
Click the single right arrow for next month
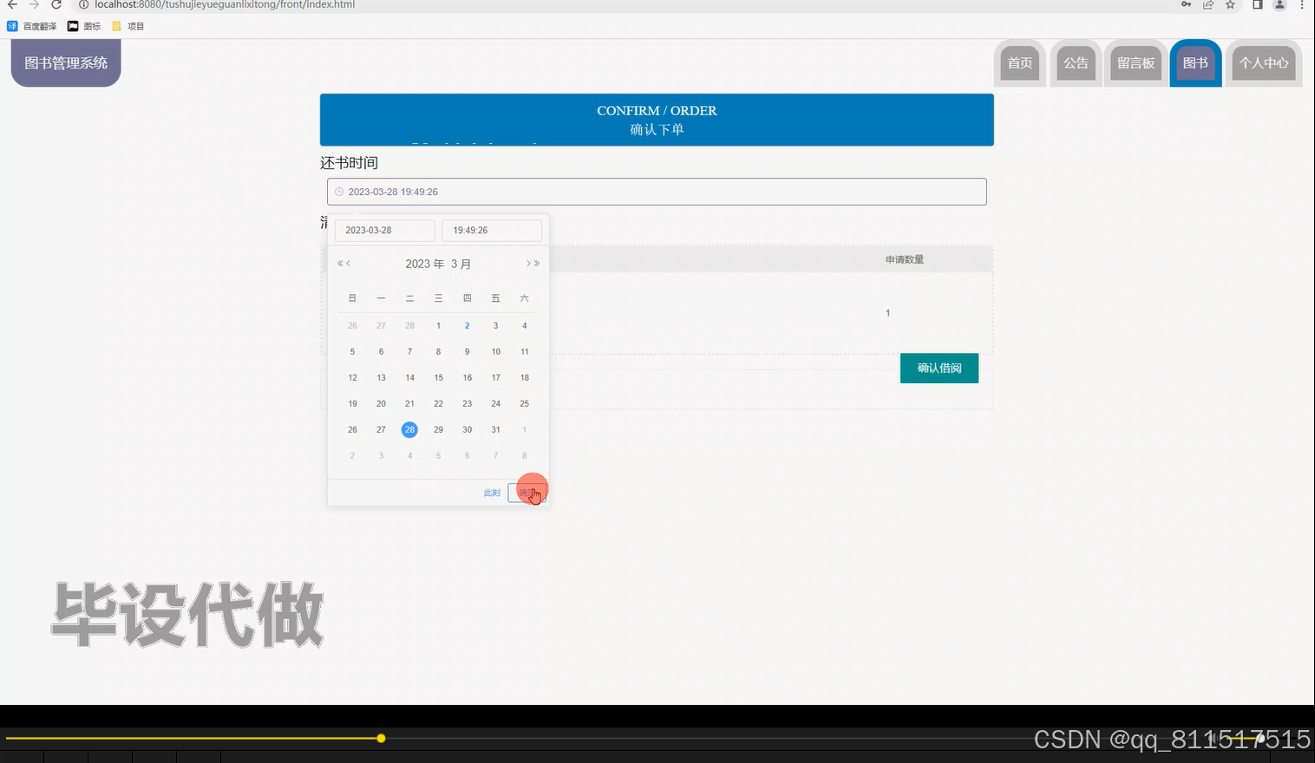(x=528, y=263)
